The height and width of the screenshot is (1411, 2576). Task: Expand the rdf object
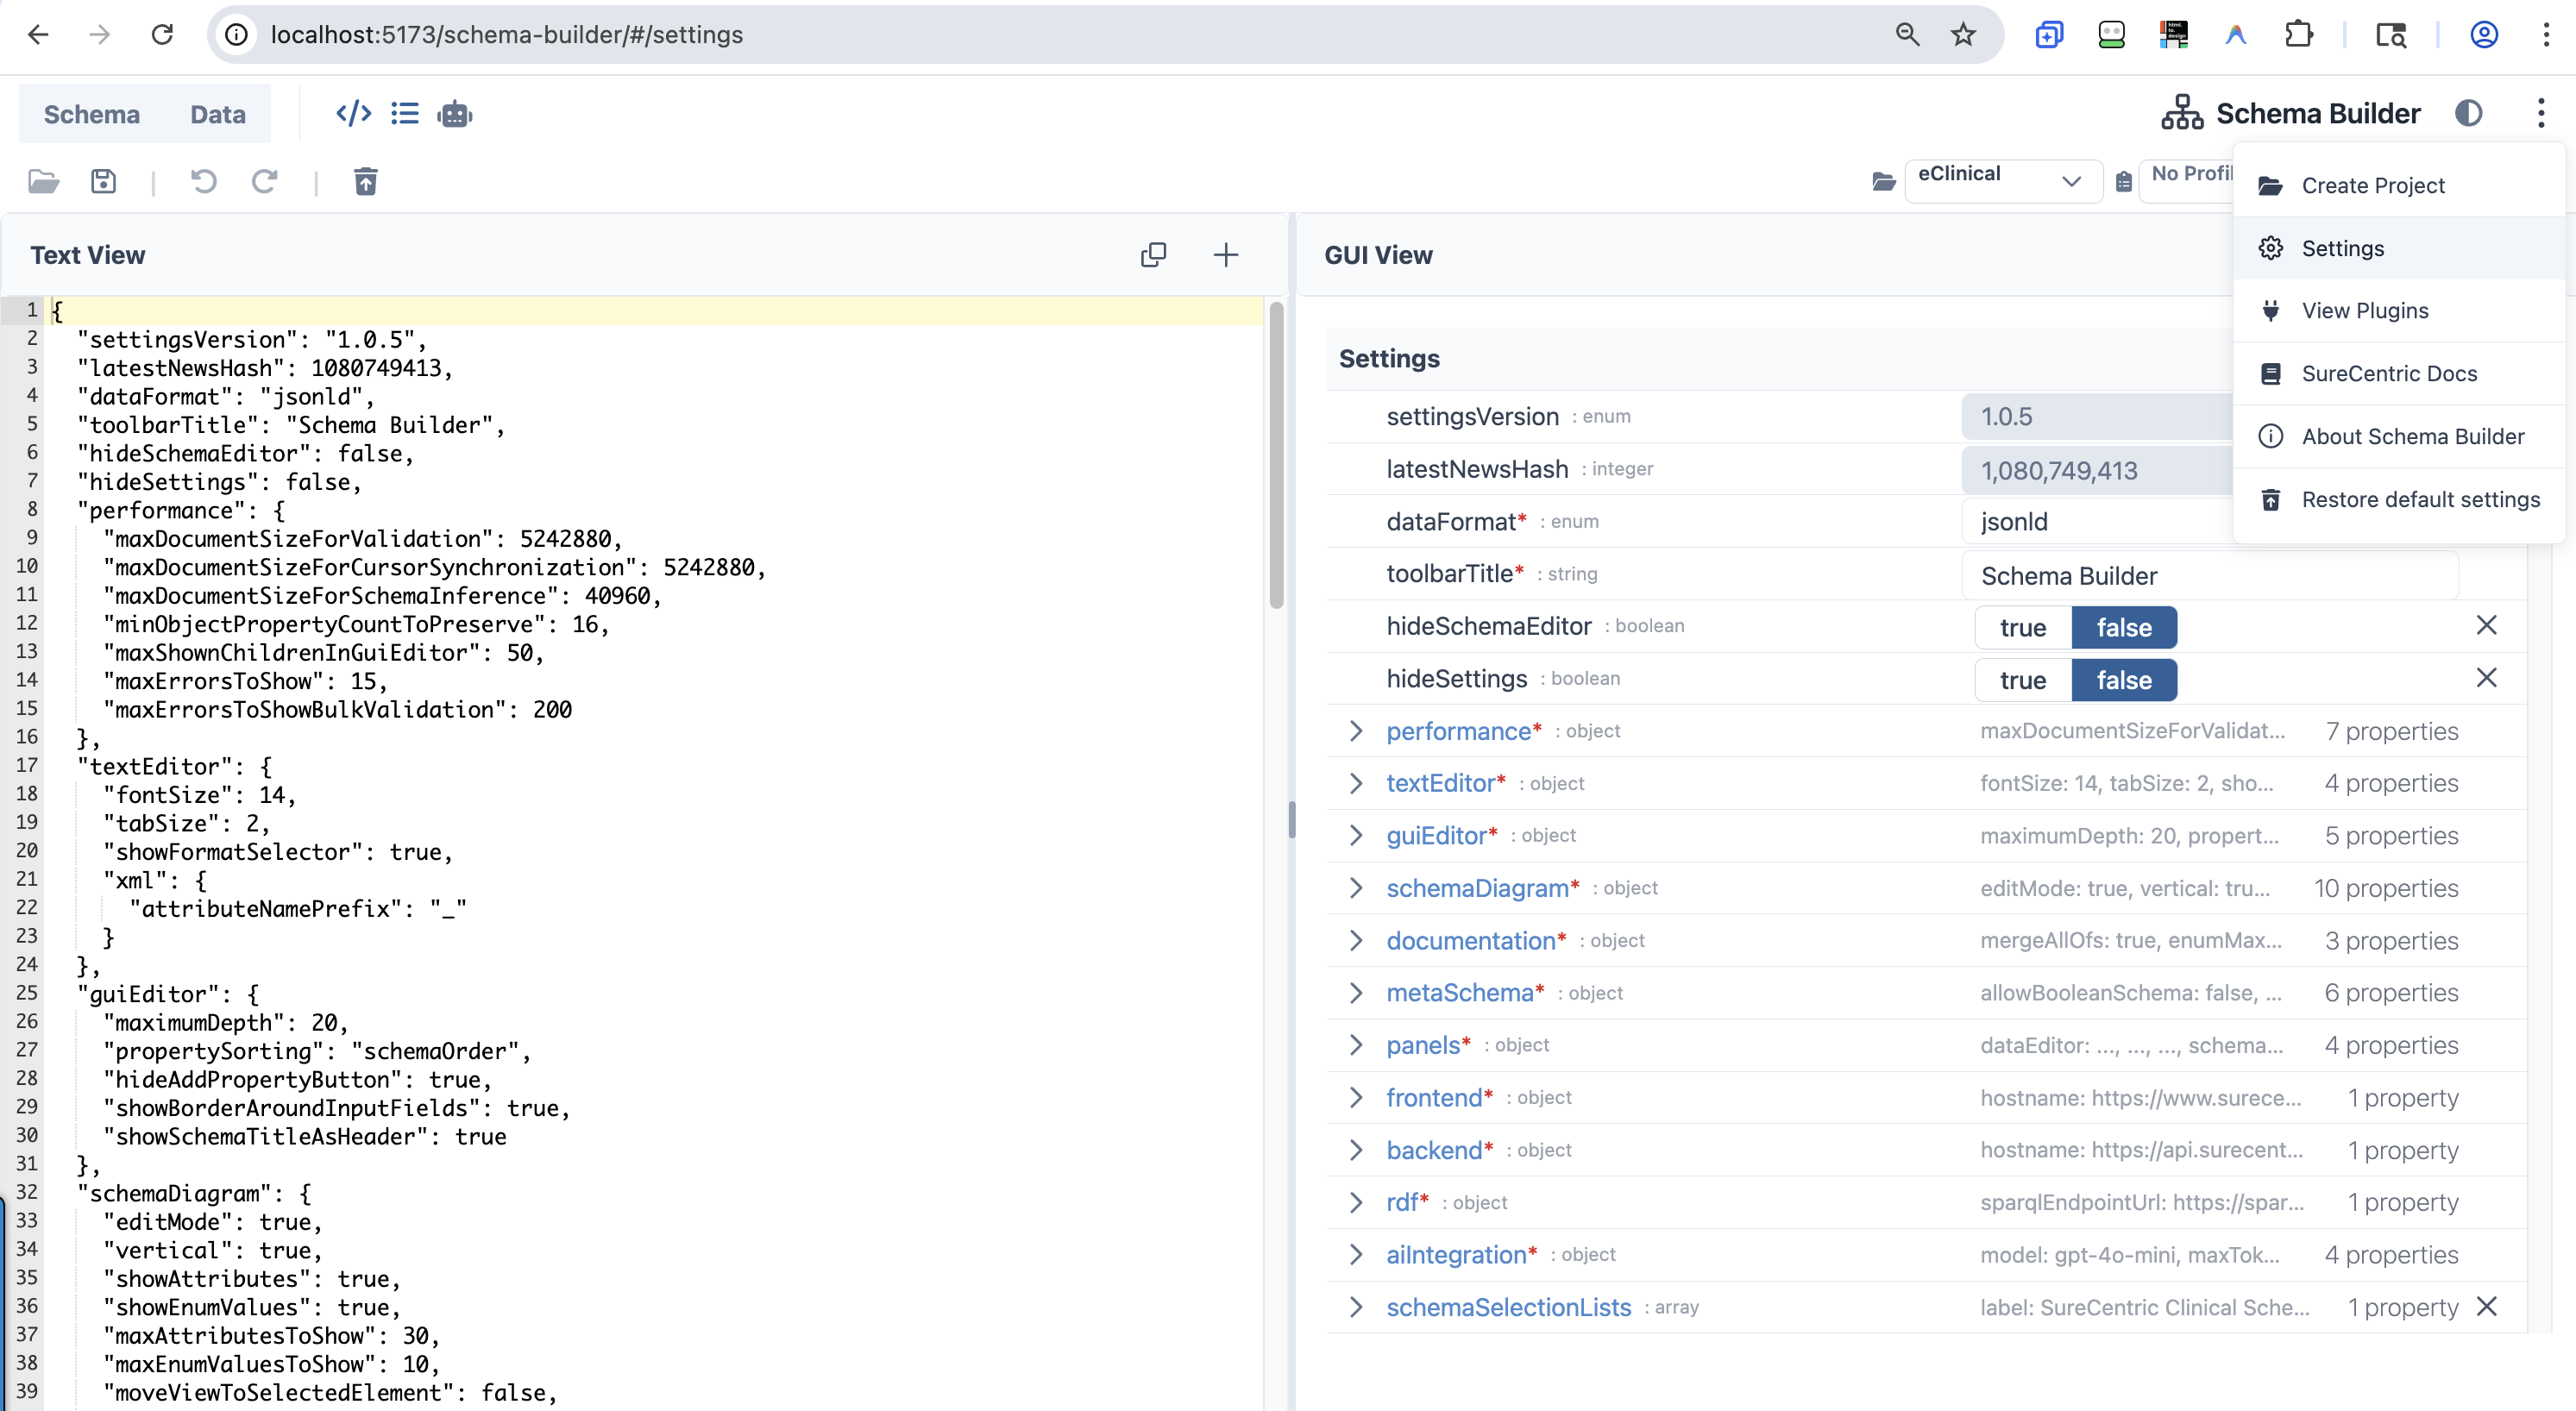1356,1202
